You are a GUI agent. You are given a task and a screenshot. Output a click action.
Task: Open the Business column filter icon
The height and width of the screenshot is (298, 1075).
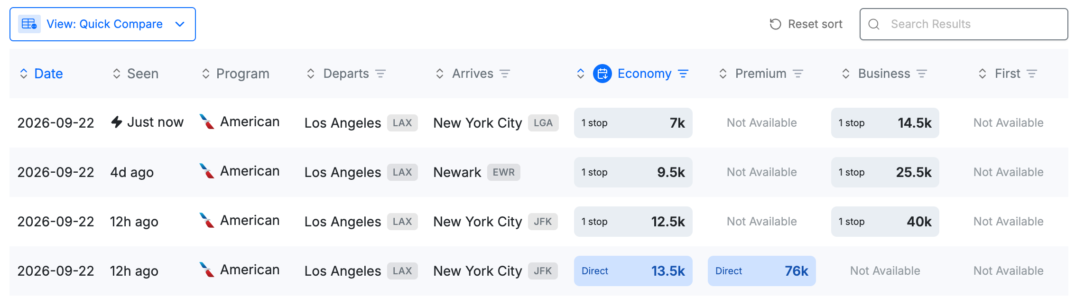922,74
